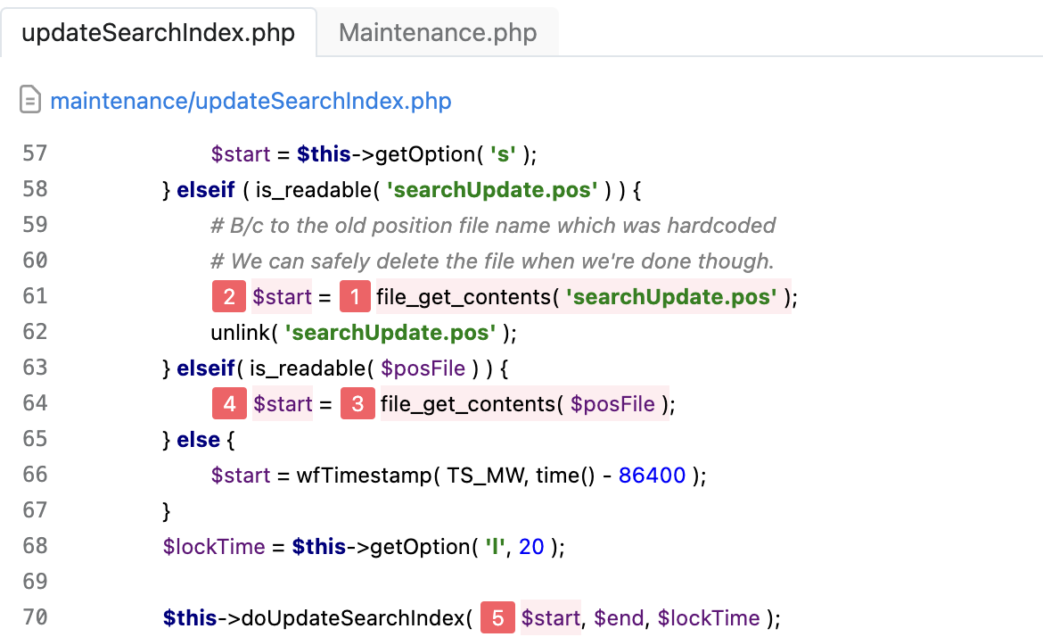This screenshot has height=637, width=1043.
Task: Click the red step 3 badge
Action: (x=357, y=404)
